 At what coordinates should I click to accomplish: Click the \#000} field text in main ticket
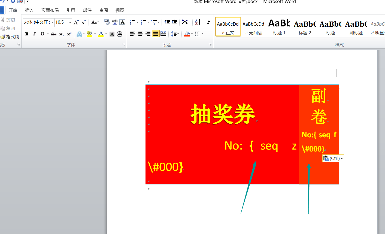tap(166, 167)
